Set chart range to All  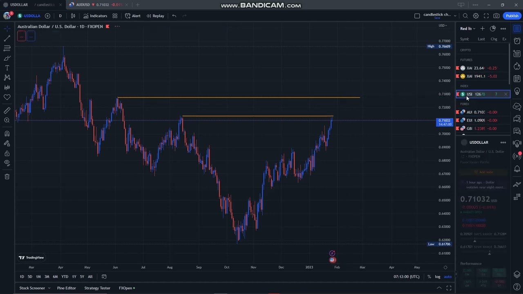pyautogui.click(x=90, y=277)
